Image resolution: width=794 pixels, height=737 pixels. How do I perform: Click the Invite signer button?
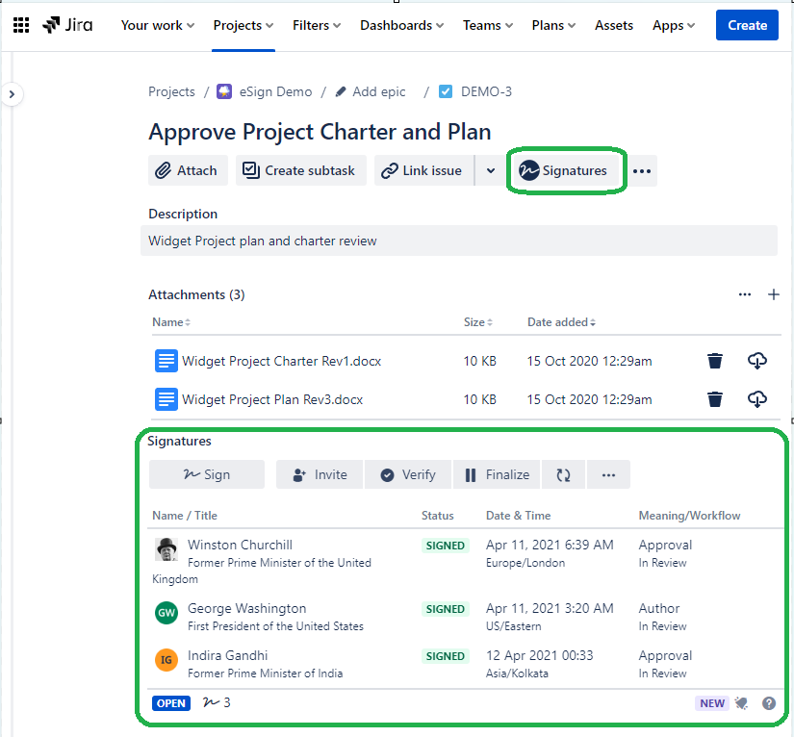pos(320,474)
